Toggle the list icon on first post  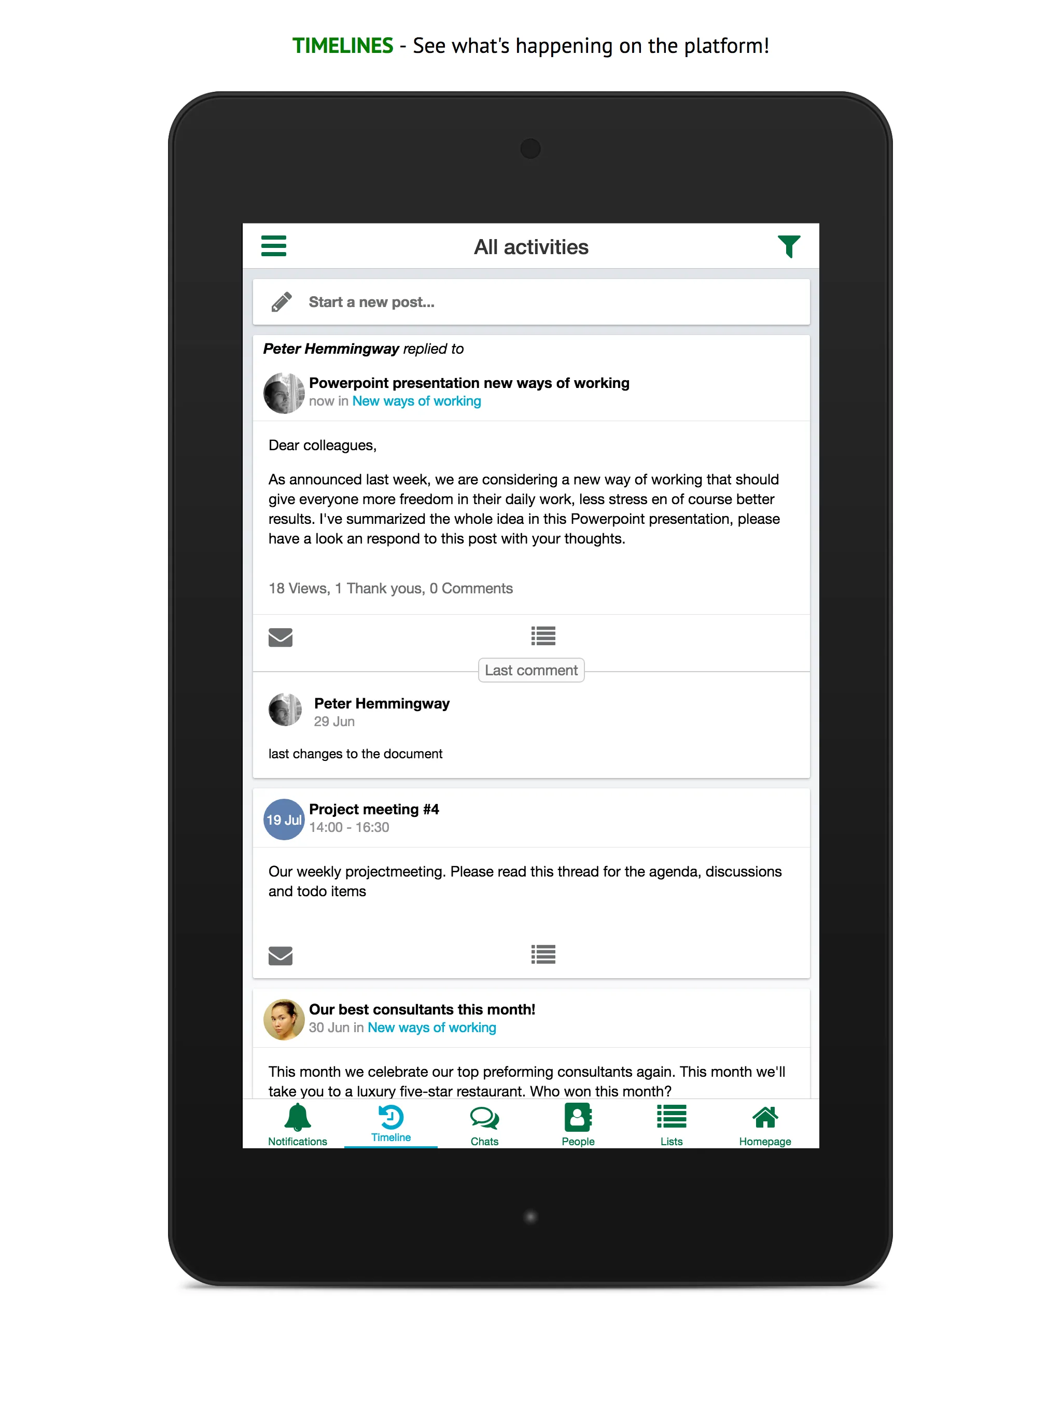click(x=542, y=637)
